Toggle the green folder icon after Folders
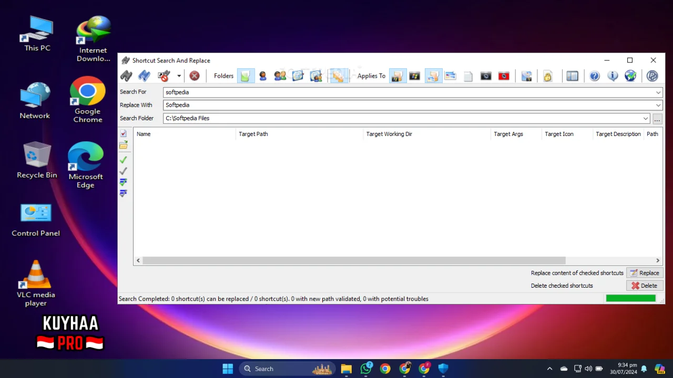The height and width of the screenshot is (378, 673). (x=246, y=76)
